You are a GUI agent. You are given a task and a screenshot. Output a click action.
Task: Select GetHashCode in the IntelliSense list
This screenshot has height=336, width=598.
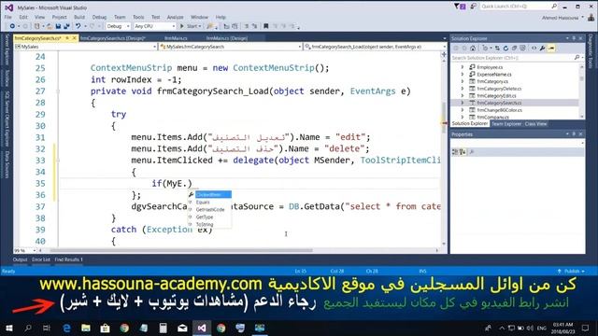pyautogui.click(x=209, y=209)
